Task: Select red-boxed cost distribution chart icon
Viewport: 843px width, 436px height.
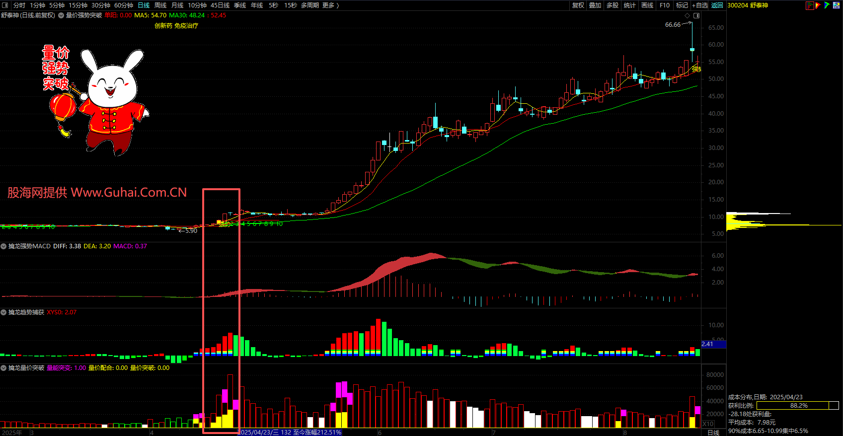Action: (x=810, y=5)
